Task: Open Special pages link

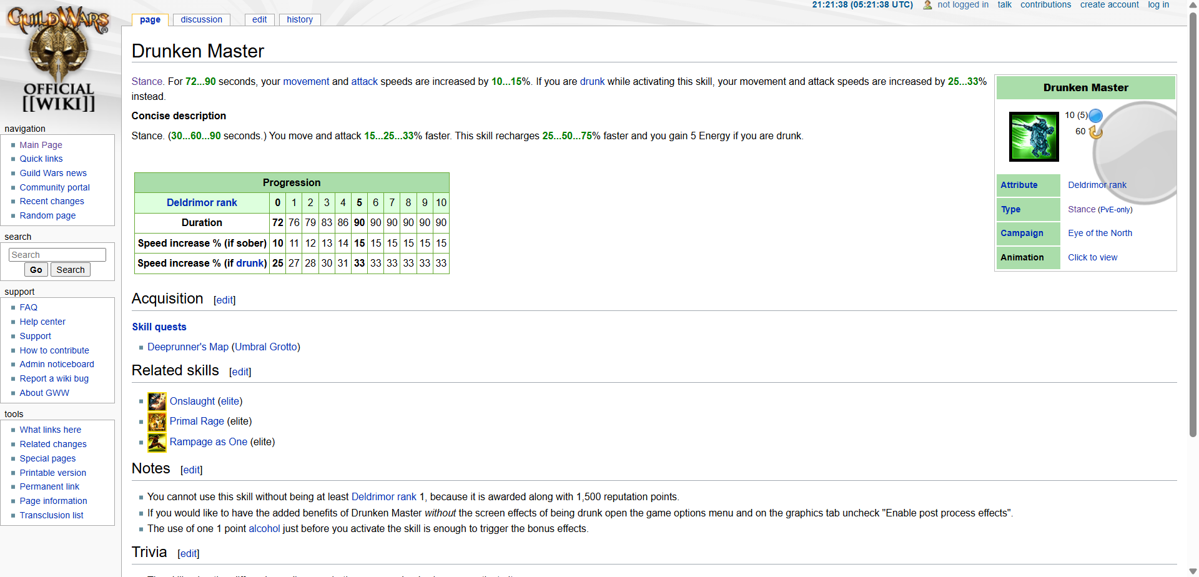Action: point(47,458)
